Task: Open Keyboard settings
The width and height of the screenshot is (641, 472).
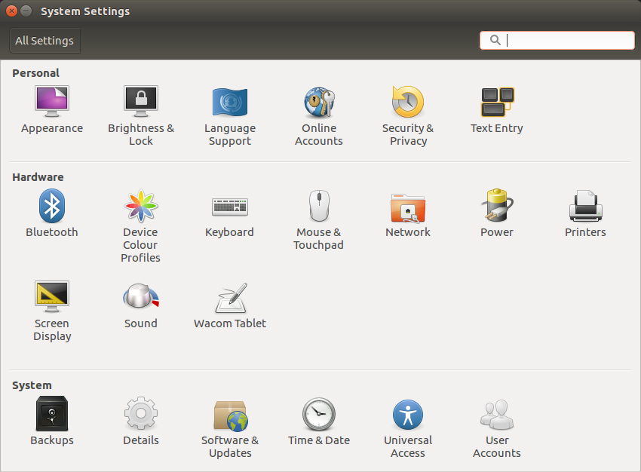Action: coord(230,206)
